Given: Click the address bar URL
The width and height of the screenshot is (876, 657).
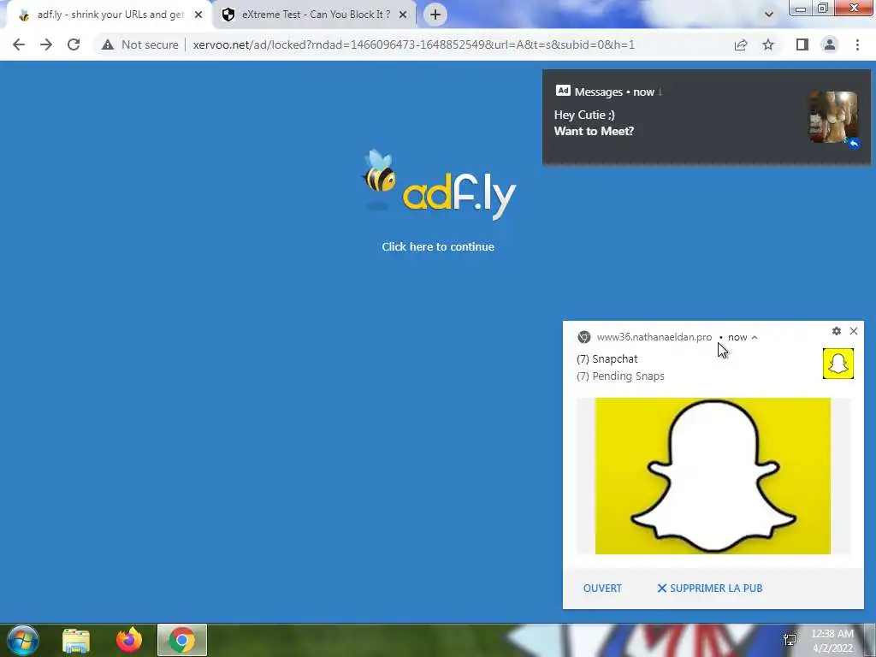Looking at the screenshot, I should click(x=413, y=44).
